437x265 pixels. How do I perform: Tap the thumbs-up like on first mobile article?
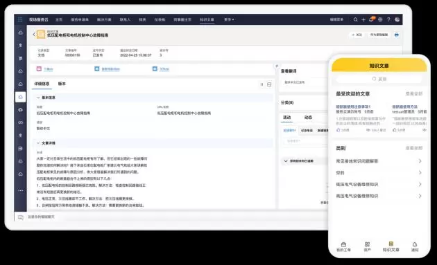[338, 130]
